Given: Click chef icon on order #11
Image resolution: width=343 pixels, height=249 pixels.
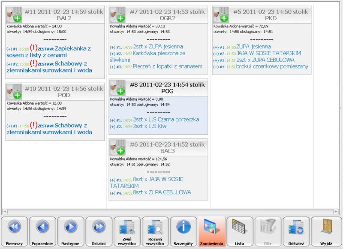Looking at the screenshot, I should coord(14,15).
